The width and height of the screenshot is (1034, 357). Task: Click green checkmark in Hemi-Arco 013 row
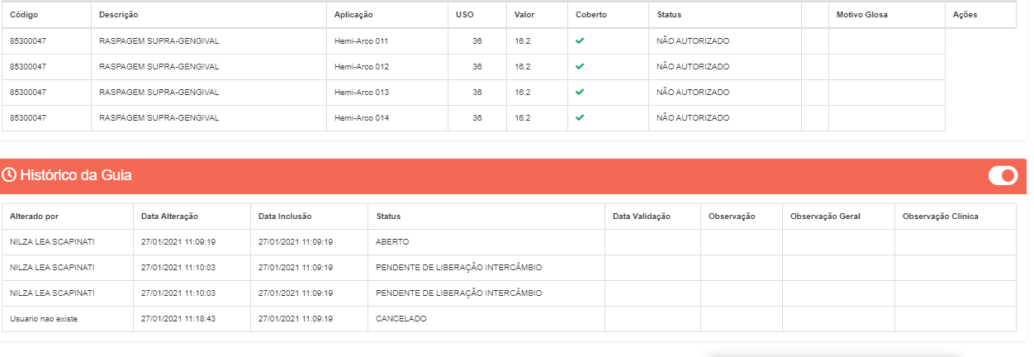pos(580,92)
